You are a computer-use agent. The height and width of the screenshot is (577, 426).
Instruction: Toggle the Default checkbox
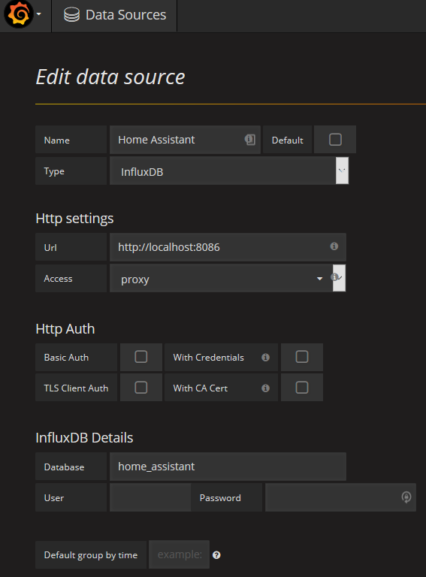335,140
